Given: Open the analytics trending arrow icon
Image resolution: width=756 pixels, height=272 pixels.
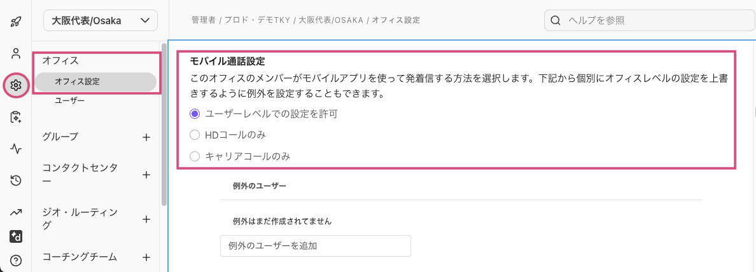Looking at the screenshot, I should tap(16, 212).
